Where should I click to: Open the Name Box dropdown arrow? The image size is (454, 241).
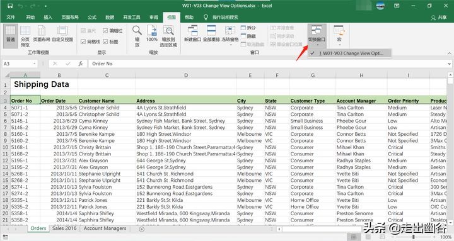35,64
